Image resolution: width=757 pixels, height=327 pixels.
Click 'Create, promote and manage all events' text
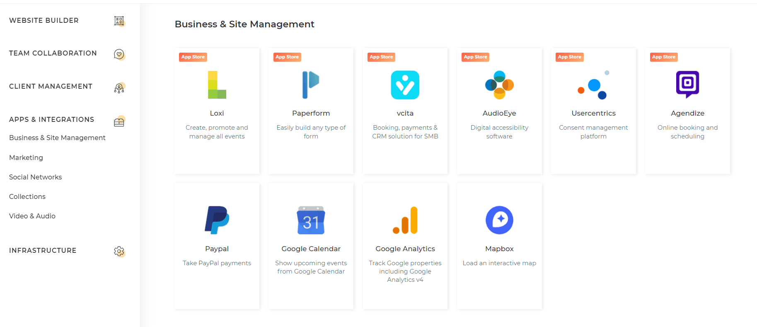click(217, 132)
